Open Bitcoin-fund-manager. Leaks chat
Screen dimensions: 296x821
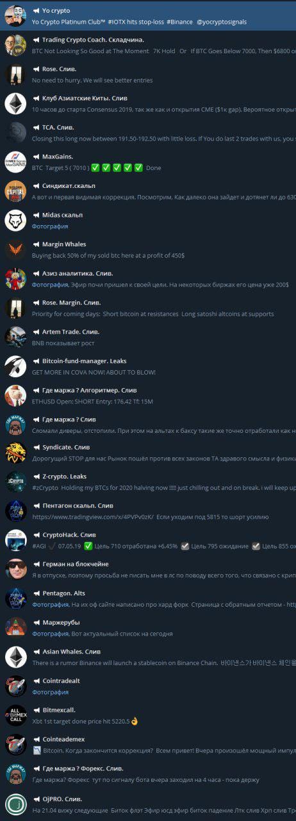click(x=148, y=366)
